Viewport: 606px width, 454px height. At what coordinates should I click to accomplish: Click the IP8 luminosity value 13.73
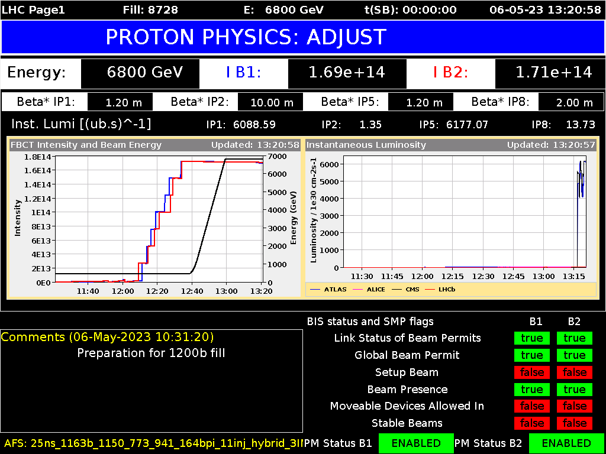(x=581, y=125)
